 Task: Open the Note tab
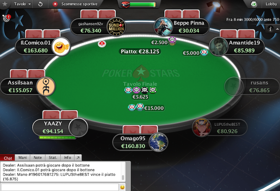(x=38, y=158)
